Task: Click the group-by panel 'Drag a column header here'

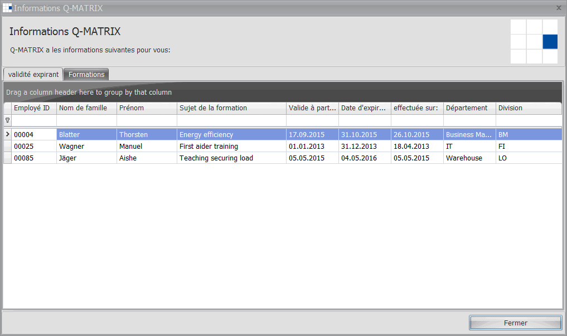Action: point(283,92)
